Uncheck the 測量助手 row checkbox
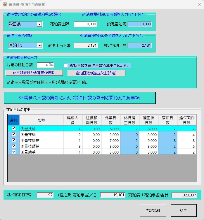This screenshot has height=220, width=204. click(13, 152)
